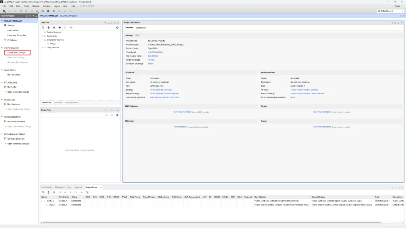The width and height of the screenshot is (406, 228).
Task: Open the Reports menu
Action: pyautogui.click(x=36, y=6)
